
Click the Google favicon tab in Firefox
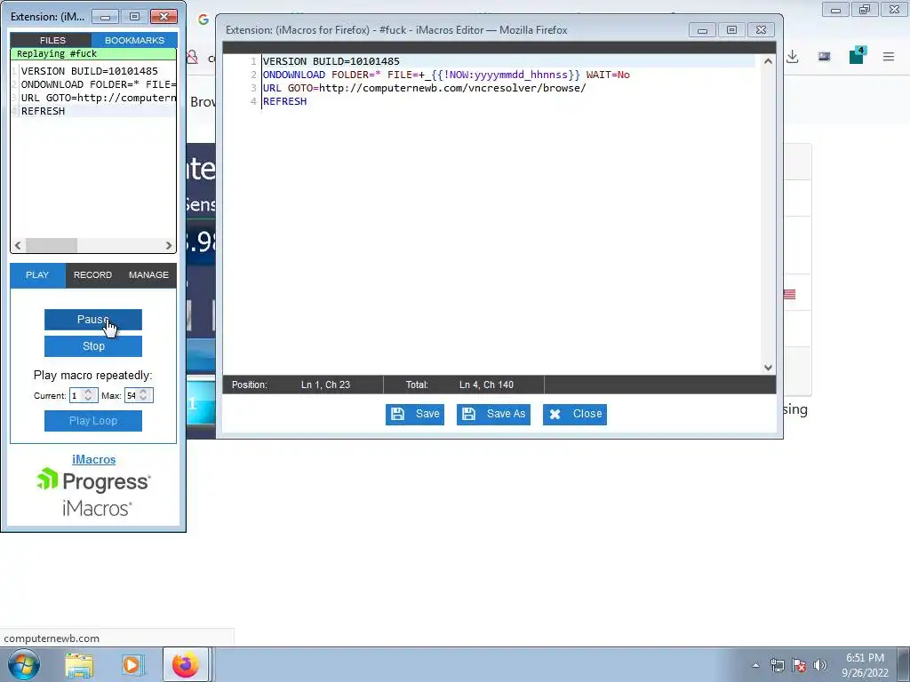tap(204, 20)
